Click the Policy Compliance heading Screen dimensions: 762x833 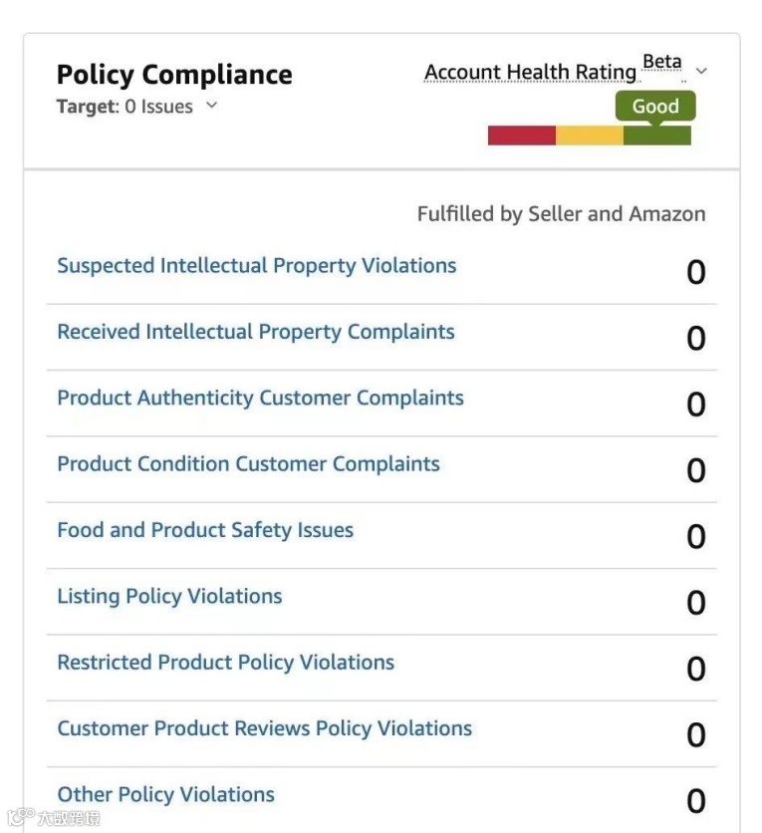(174, 75)
